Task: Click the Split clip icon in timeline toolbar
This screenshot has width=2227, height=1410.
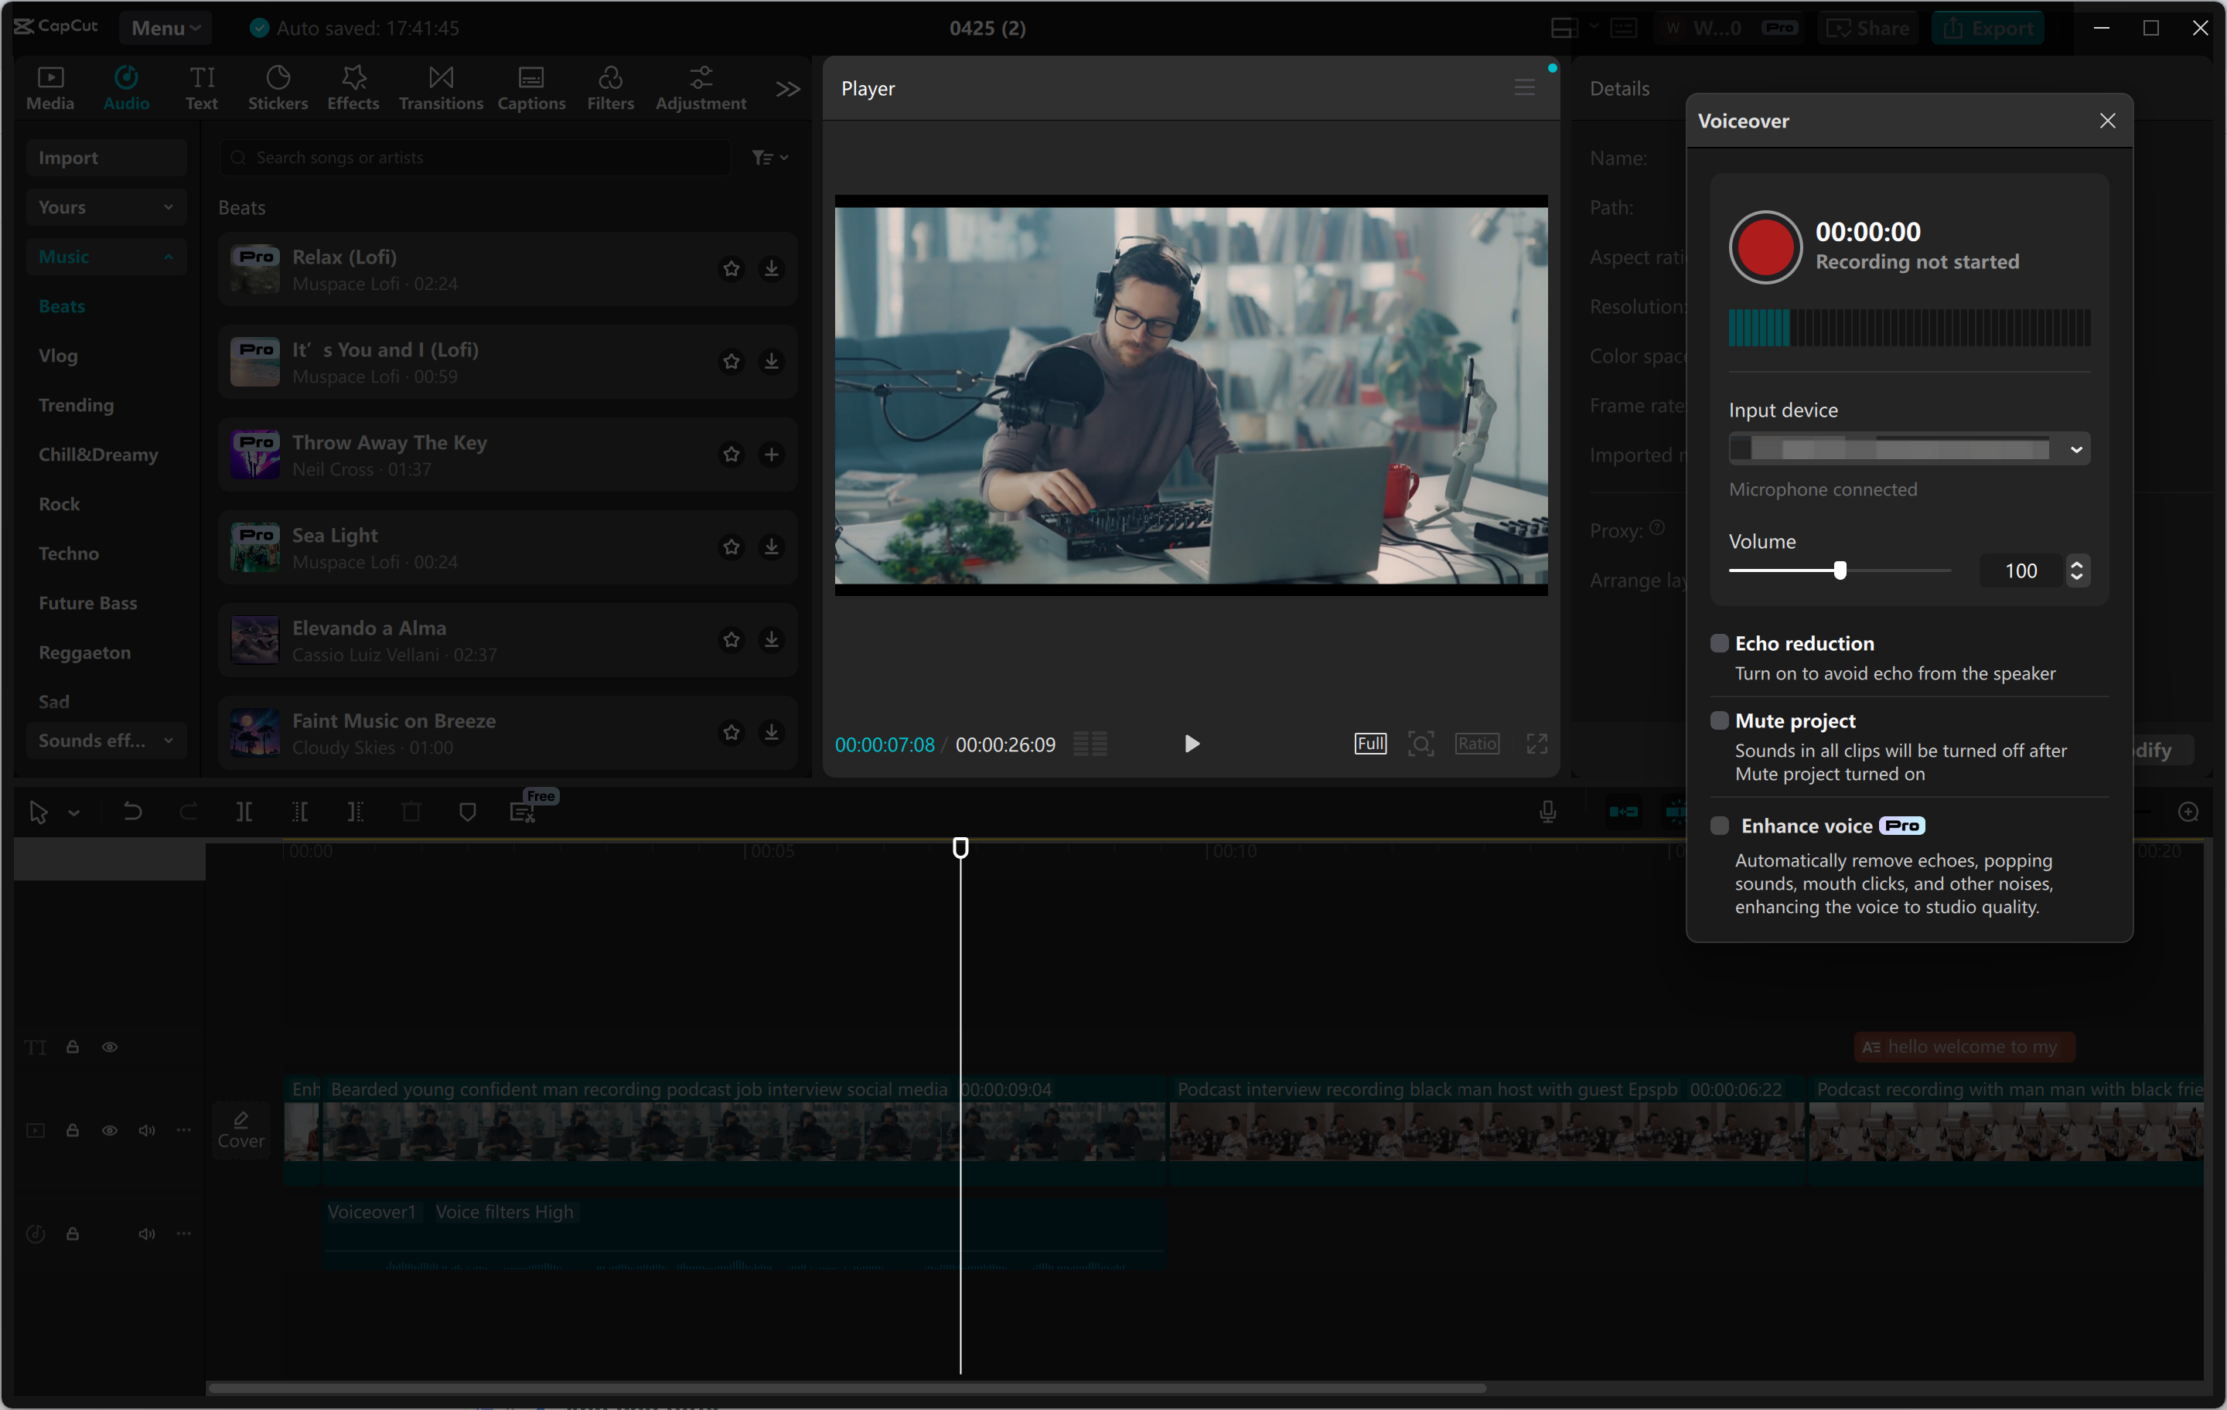Action: 245,811
